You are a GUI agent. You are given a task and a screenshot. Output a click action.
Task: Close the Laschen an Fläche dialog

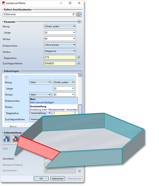[x=79, y=3]
